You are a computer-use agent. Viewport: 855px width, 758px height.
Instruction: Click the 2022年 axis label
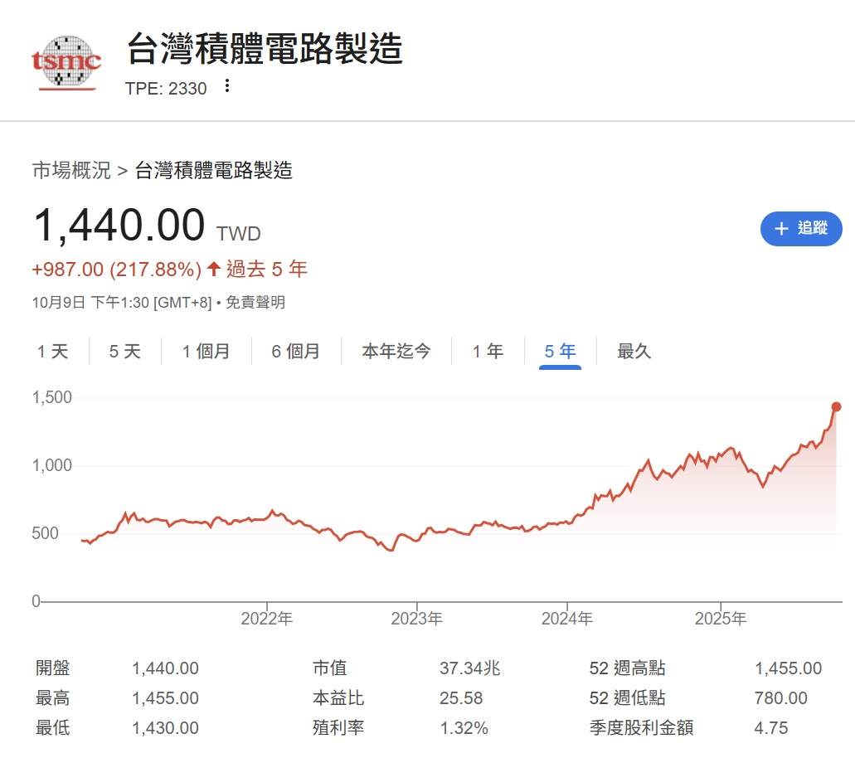click(267, 619)
